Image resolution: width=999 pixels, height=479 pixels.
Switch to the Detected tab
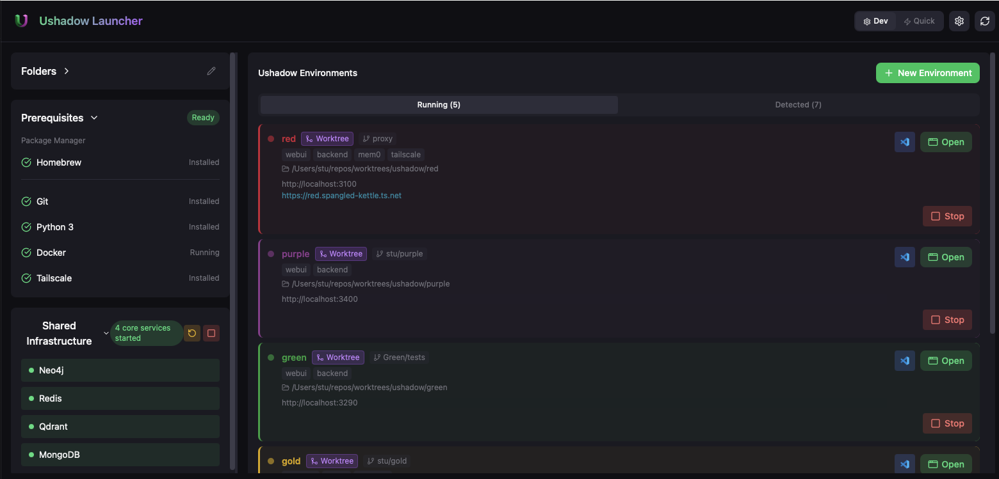coord(798,104)
